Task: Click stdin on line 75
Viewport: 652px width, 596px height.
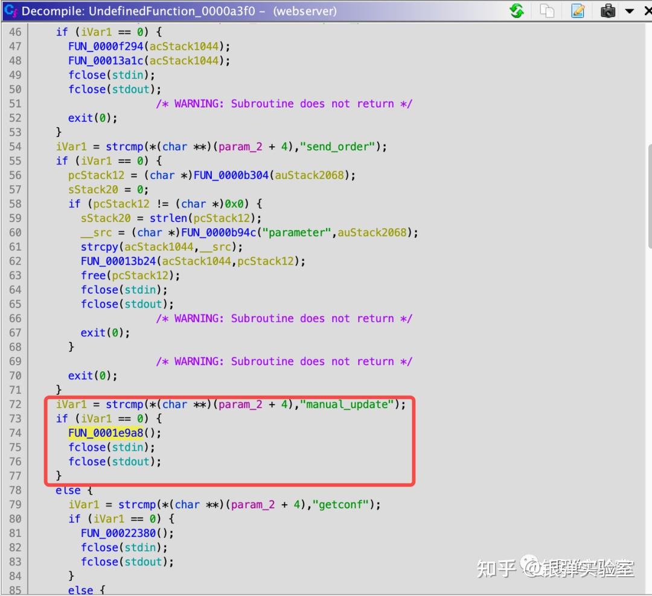Action: tap(127, 447)
